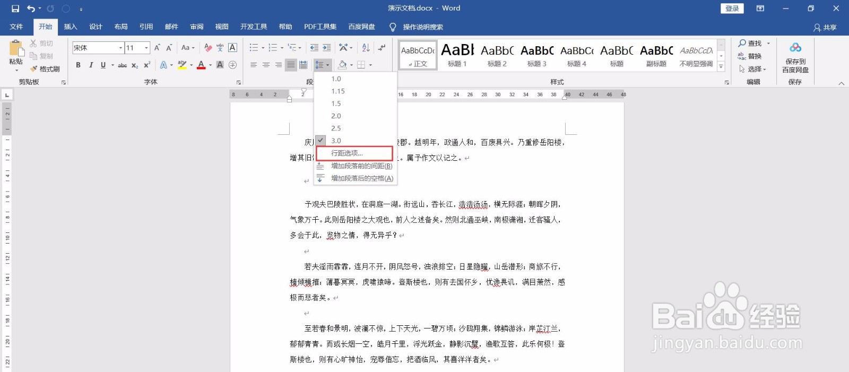This screenshot has height=372, width=849.
Task: Click the Save icon in quick access toolbar
Action: click(x=15, y=8)
